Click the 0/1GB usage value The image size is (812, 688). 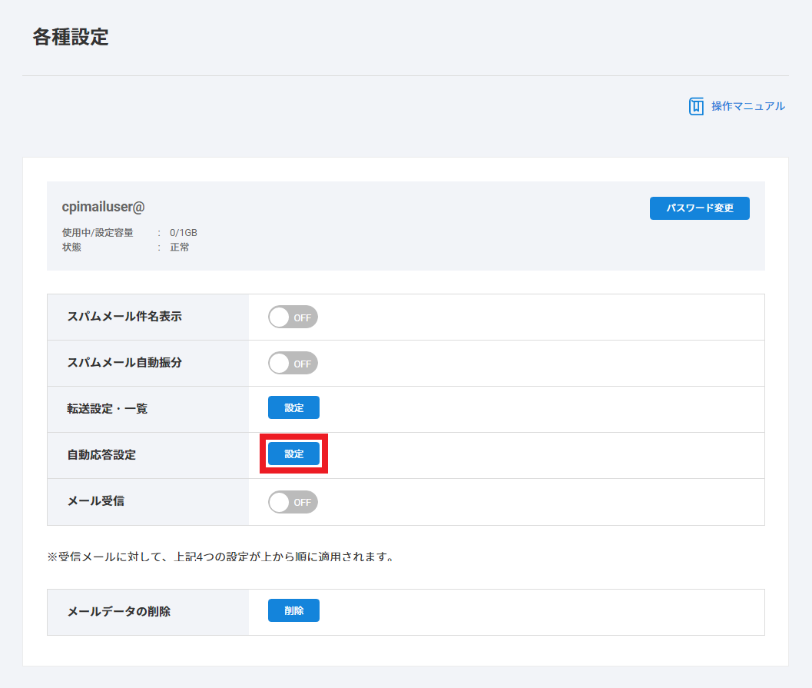point(184,233)
